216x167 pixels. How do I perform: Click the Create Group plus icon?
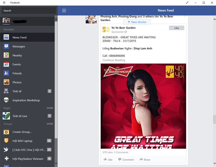tap(6, 132)
